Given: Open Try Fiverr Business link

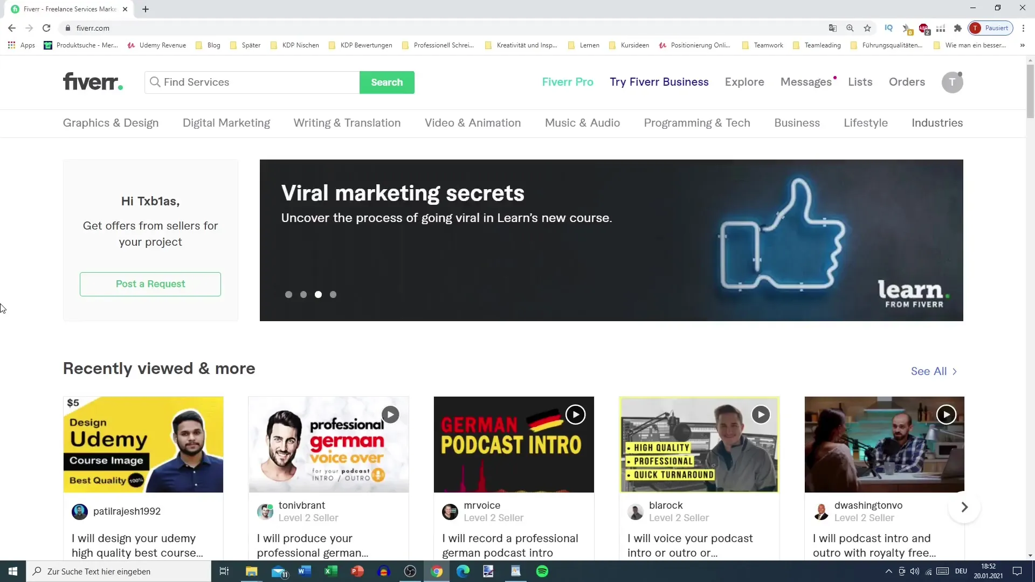Looking at the screenshot, I should [x=659, y=82].
